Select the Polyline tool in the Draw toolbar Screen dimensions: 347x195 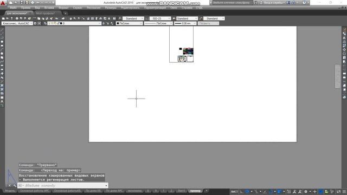pyautogui.click(x=2, y=37)
